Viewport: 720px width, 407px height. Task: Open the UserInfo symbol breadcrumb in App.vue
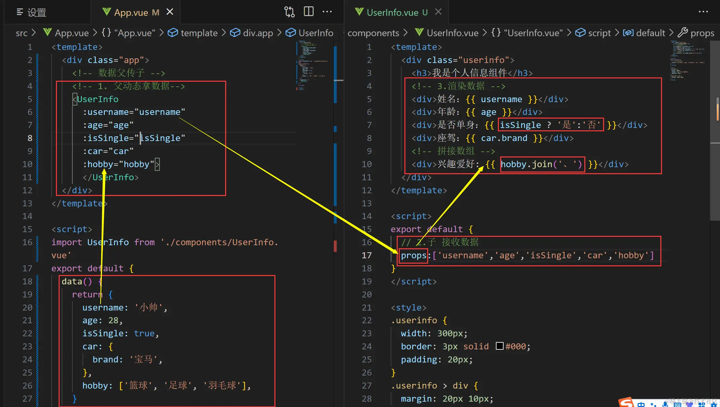(309, 33)
